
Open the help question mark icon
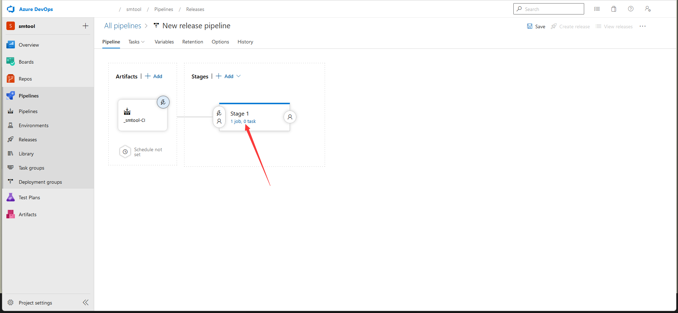point(631,9)
